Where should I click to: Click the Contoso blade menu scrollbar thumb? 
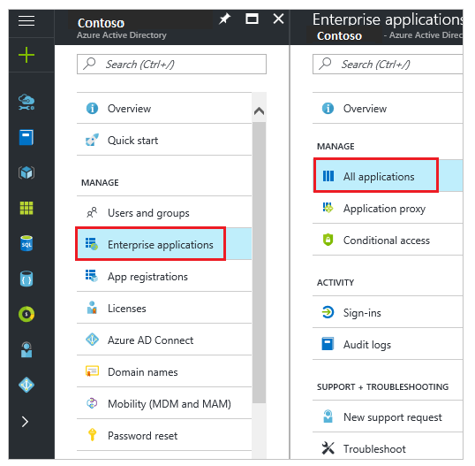pos(259,263)
